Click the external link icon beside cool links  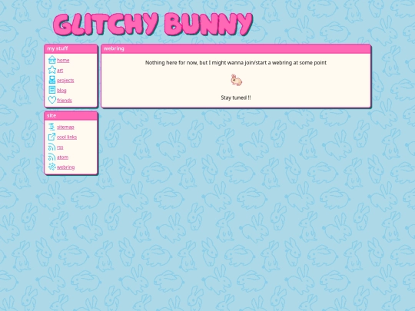coord(52,137)
